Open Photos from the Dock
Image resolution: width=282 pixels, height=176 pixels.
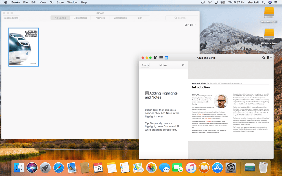[151, 168]
